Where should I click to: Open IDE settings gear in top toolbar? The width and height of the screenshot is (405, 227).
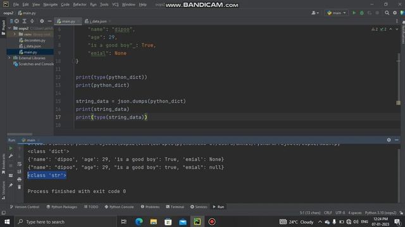[x=395, y=13]
